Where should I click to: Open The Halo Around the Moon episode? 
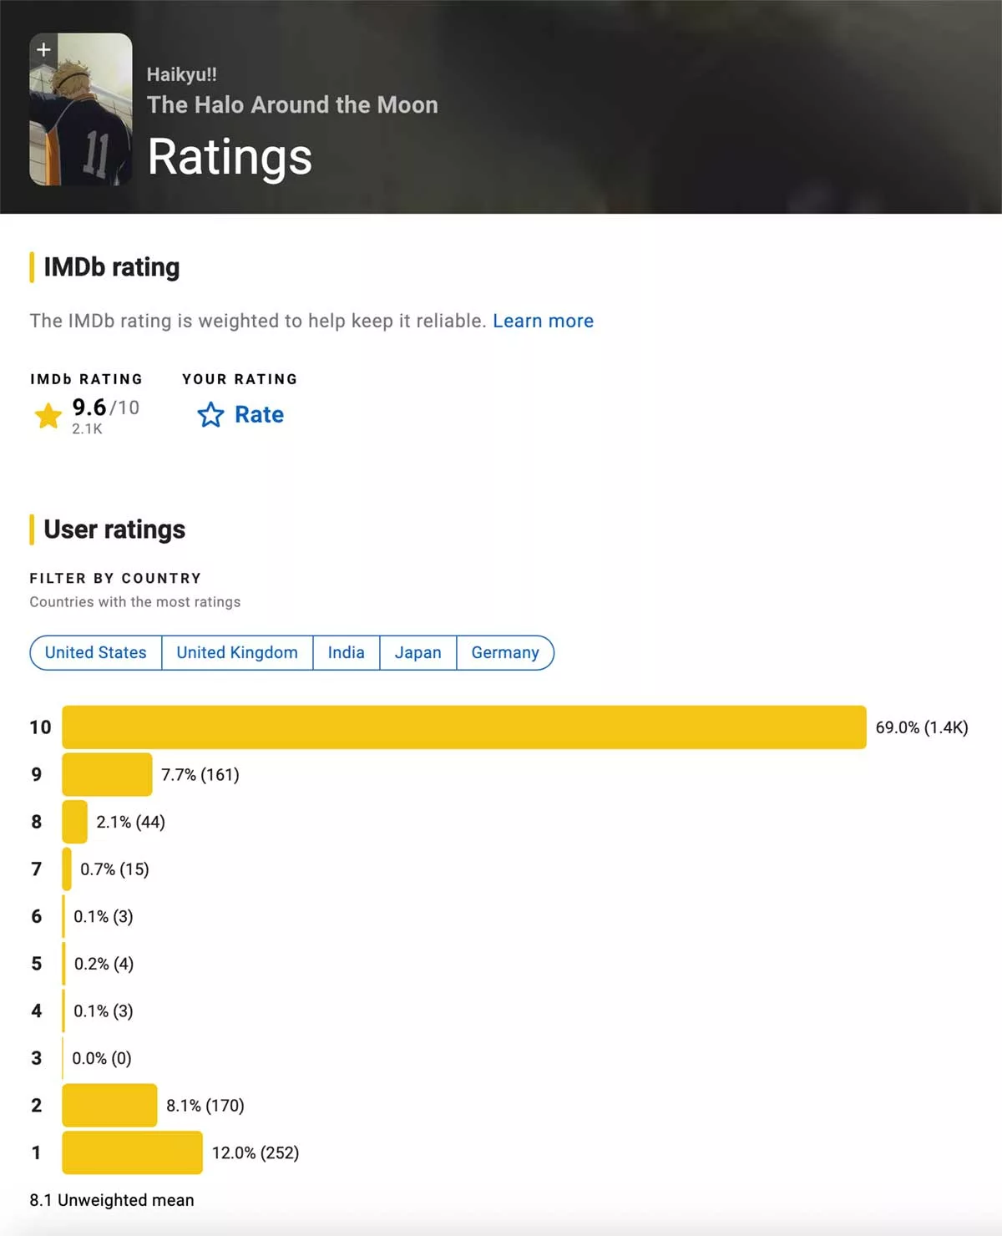(x=292, y=105)
